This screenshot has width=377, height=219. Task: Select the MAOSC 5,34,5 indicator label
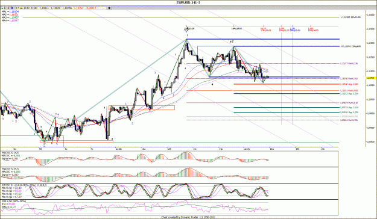(x=10, y=169)
